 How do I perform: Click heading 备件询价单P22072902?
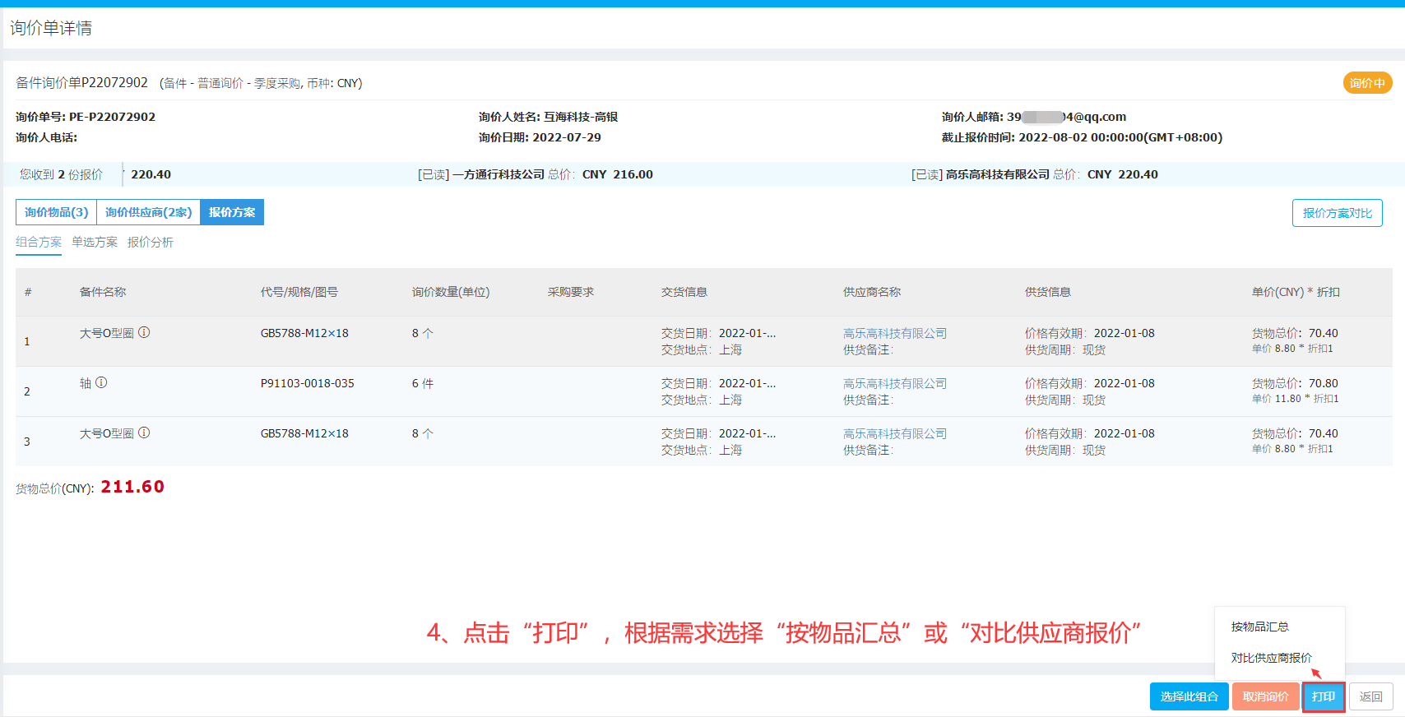pyautogui.click(x=81, y=82)
